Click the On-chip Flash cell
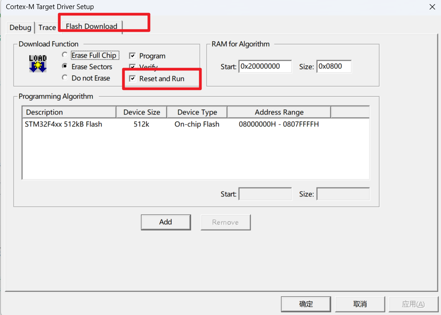This screenshot has height=315, width=441. (197, 124)
